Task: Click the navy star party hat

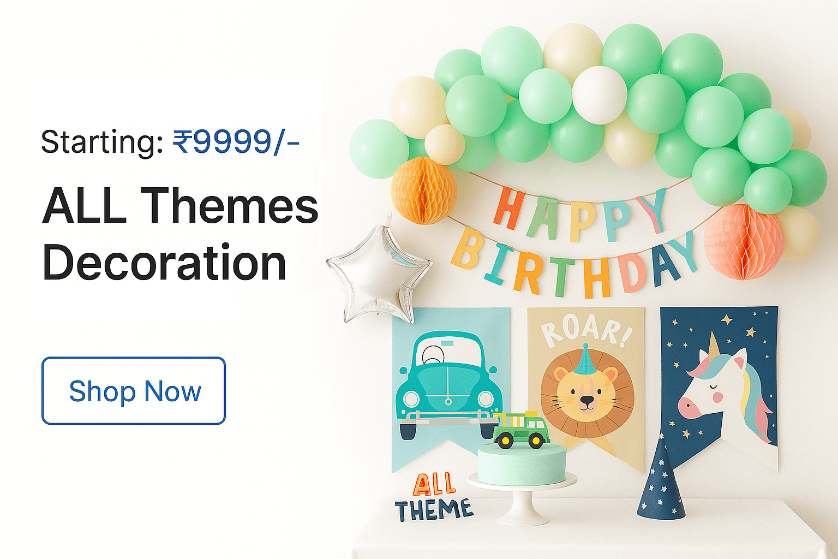Action: 661,477
